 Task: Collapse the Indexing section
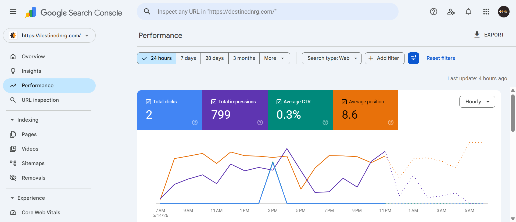[12, 120]
